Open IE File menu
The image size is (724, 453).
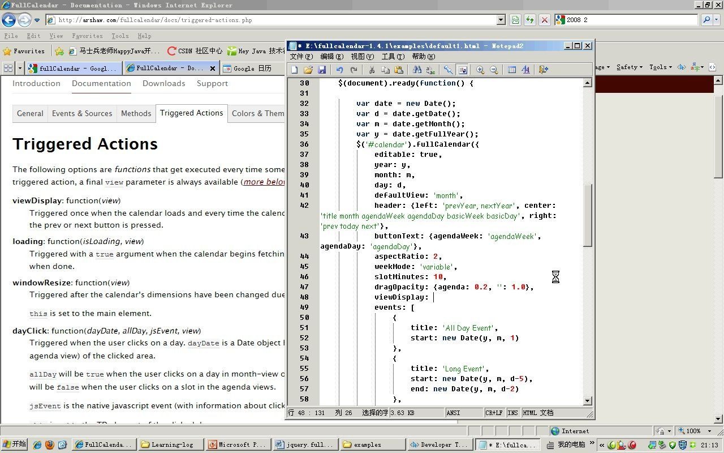(x=11, y=36)
